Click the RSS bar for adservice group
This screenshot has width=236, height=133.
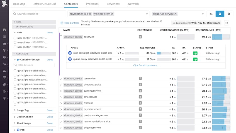pos(221,37)
